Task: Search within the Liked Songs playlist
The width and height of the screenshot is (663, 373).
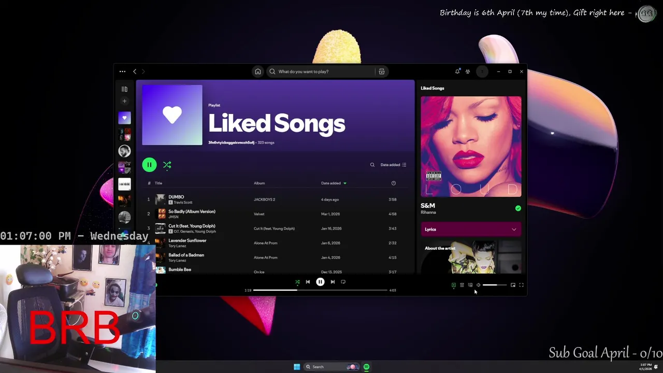Action: click(x=372, y=165)
